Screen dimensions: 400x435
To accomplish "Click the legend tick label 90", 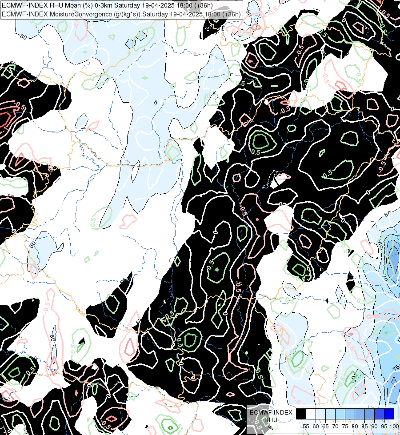I will coord(374,427).
